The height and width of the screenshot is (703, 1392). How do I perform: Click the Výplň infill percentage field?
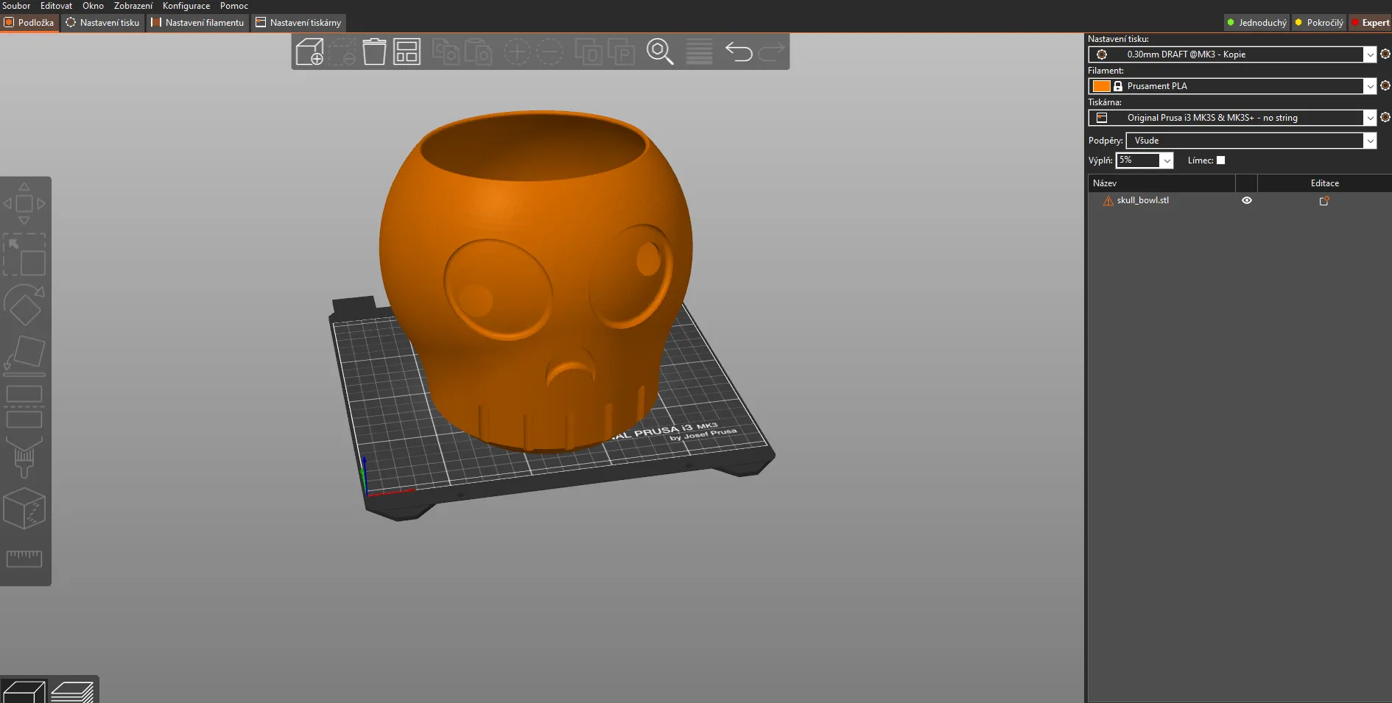(x=1137, y=160)
